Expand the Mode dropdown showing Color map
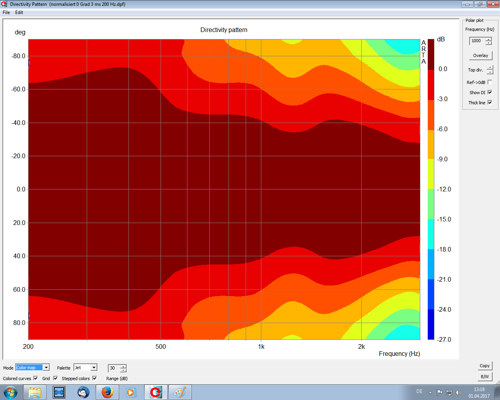The height and width of the screenshot is (400, 500). tap(46, 368)
